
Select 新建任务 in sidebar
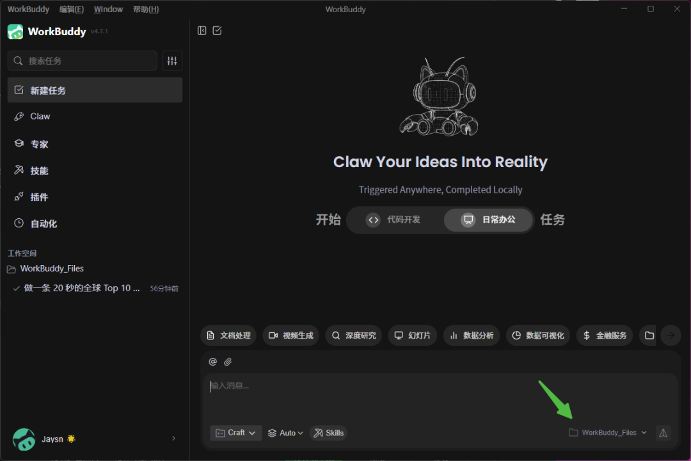tap(95, 90)
